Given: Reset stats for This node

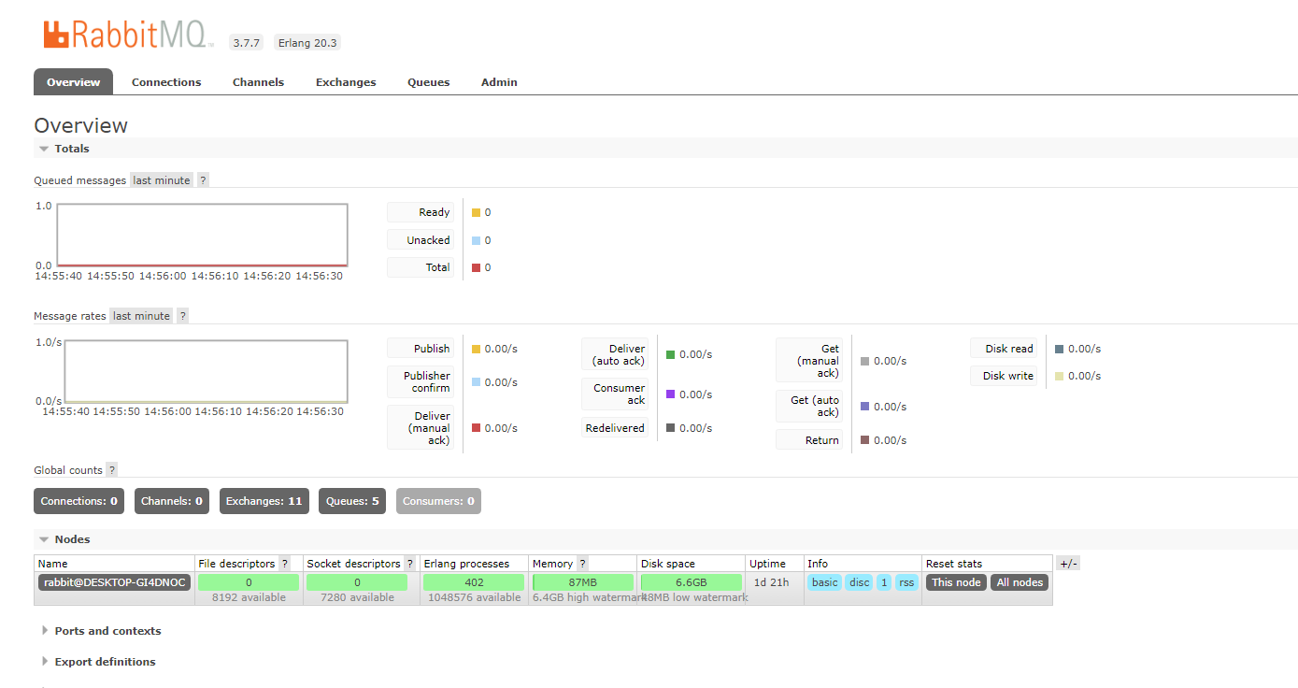Looking at the screenshot, I should (x=955, y=581).
